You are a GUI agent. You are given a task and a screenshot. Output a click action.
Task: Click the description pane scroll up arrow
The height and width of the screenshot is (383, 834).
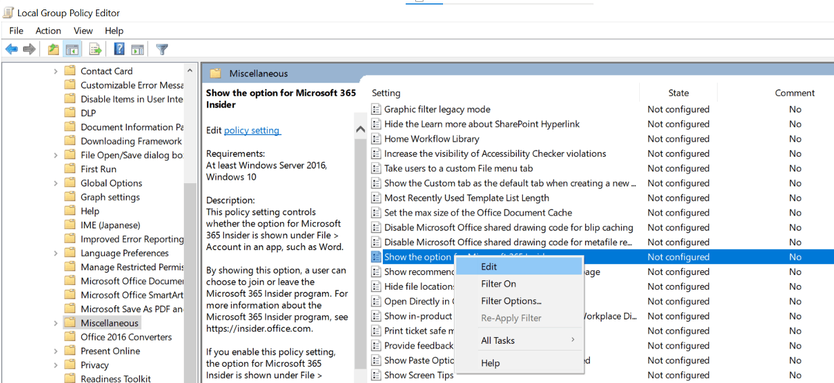pos(360,130)
